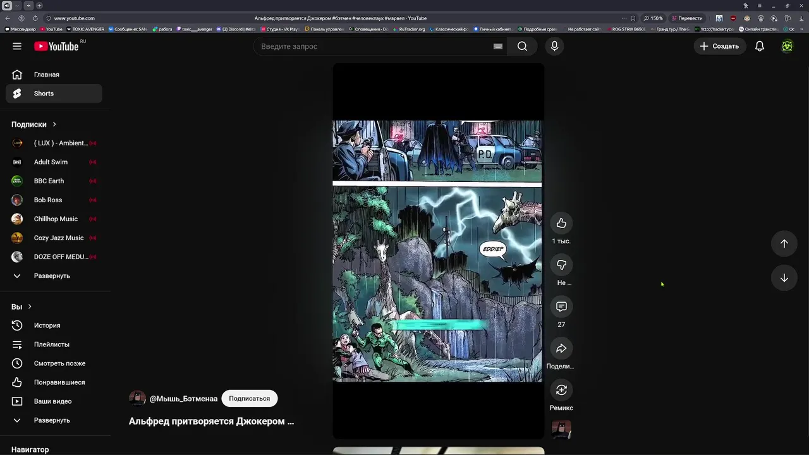The image size is (809, 455).
Task: Expand the Вы section chevron
Action: click(30, 306)
